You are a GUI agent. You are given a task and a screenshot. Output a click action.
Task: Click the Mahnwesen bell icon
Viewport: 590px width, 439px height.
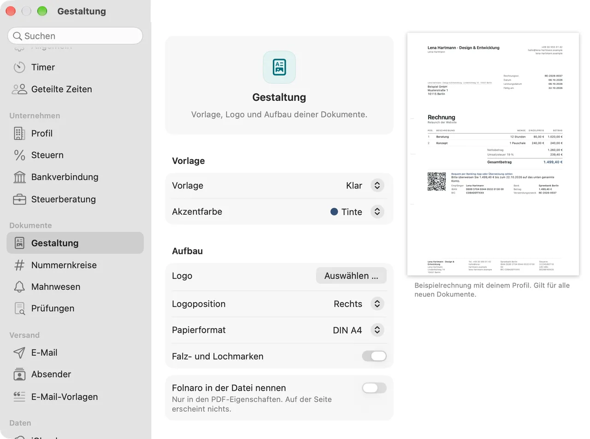click(19, 287)
